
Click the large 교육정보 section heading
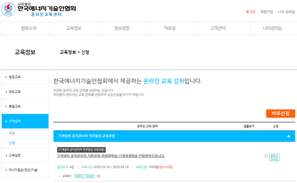[25, 52]
